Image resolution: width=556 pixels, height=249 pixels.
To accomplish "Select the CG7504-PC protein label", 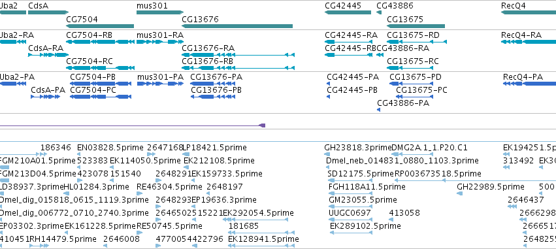I will click(x=93, y=90).
